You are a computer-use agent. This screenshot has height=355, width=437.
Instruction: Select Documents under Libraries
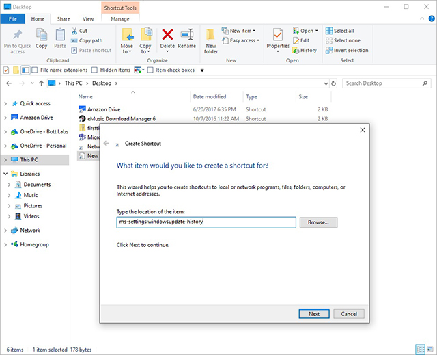[33, 185]
